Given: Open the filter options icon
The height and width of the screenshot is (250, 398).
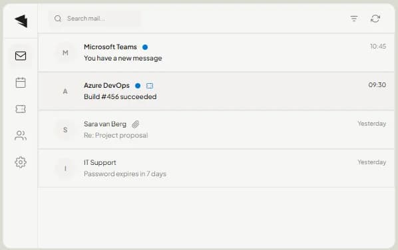Looking at the screenshot, I should pyautogui.click(x=354, y=19).
